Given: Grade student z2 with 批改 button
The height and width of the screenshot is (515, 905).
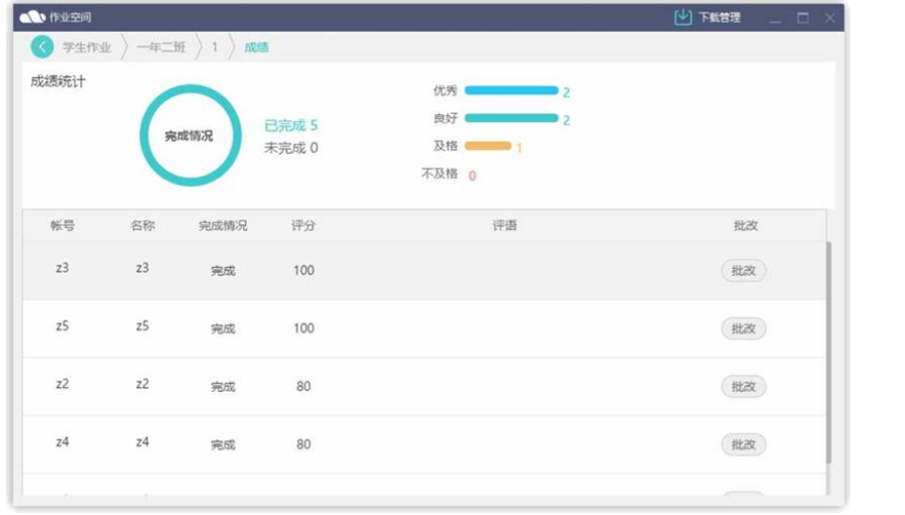Looking at the screenshot, I should point(743,387).
